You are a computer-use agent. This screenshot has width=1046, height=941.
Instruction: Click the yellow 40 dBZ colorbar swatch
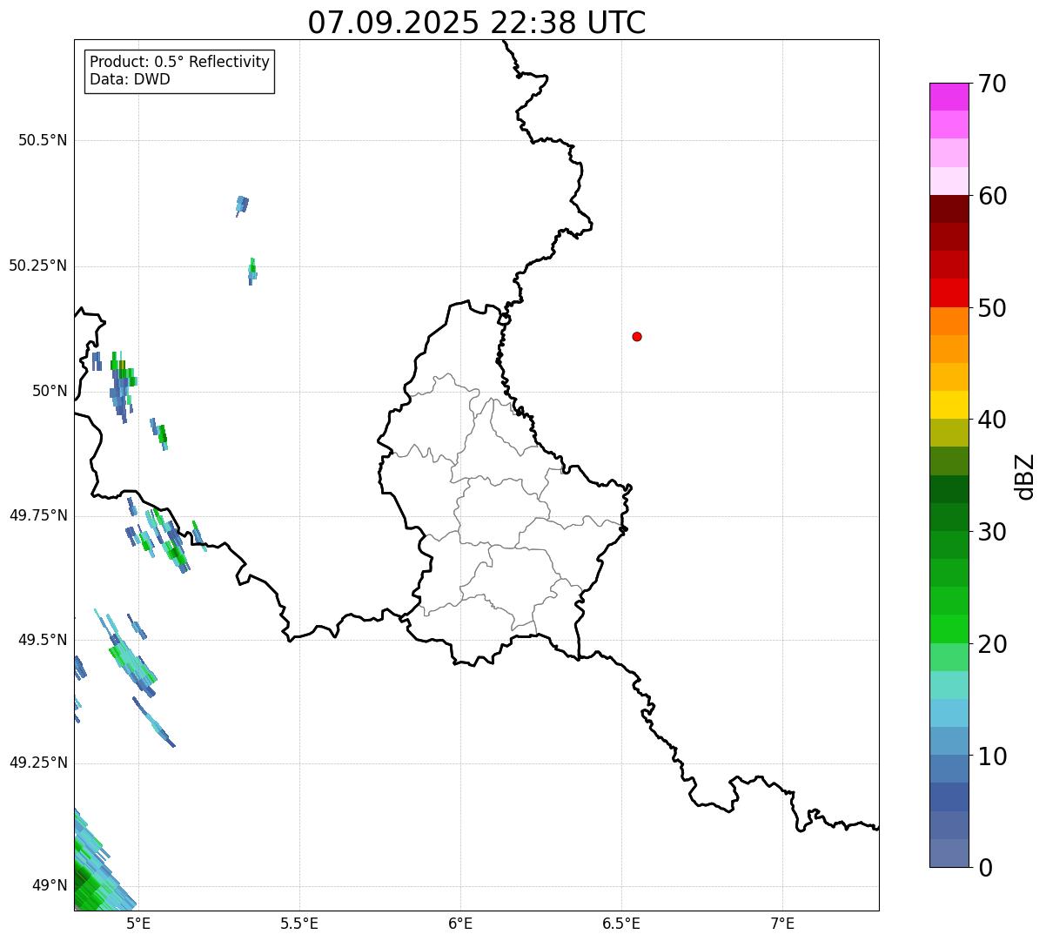click(x=949, y=406)
